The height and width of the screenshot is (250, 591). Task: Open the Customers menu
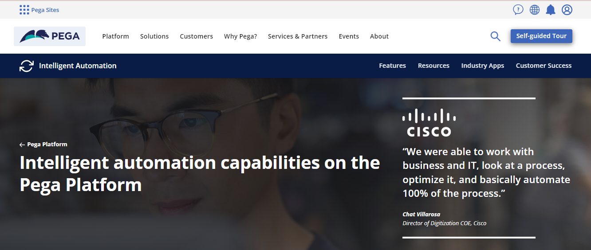point(196,36)
